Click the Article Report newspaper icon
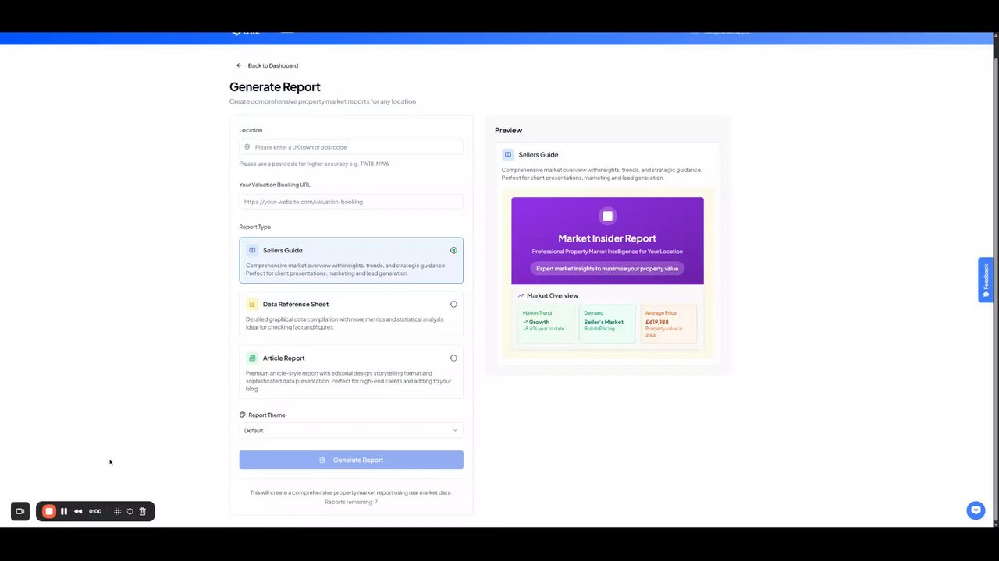The image size is (999, 561). 252,358
